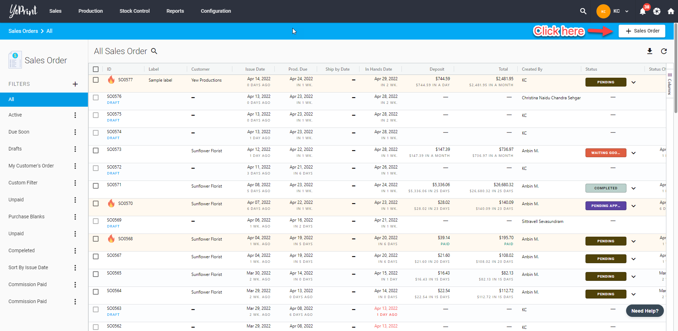Click COMPLETED status badge on SO0571
Screen dimensions: 678x331
pos(606,188)
